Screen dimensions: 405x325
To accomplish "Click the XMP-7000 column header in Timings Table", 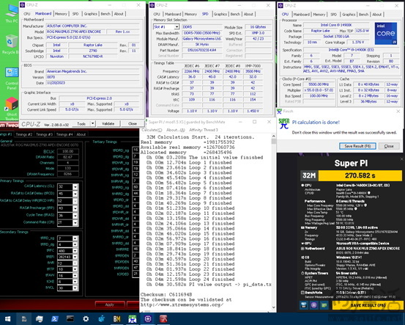I will [x=253, y=66].
